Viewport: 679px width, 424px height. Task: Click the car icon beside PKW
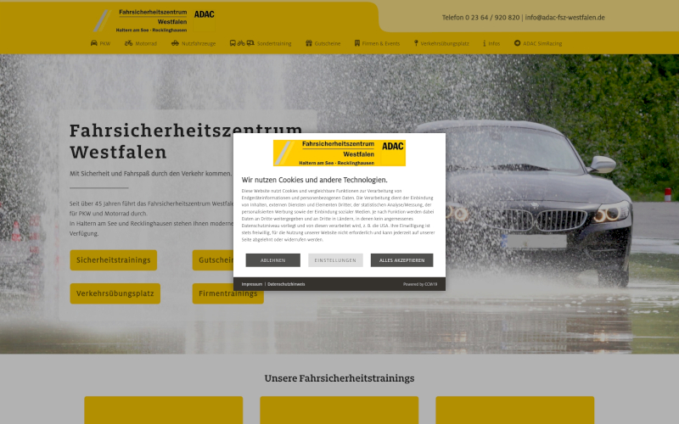click(x=93, y=43)
